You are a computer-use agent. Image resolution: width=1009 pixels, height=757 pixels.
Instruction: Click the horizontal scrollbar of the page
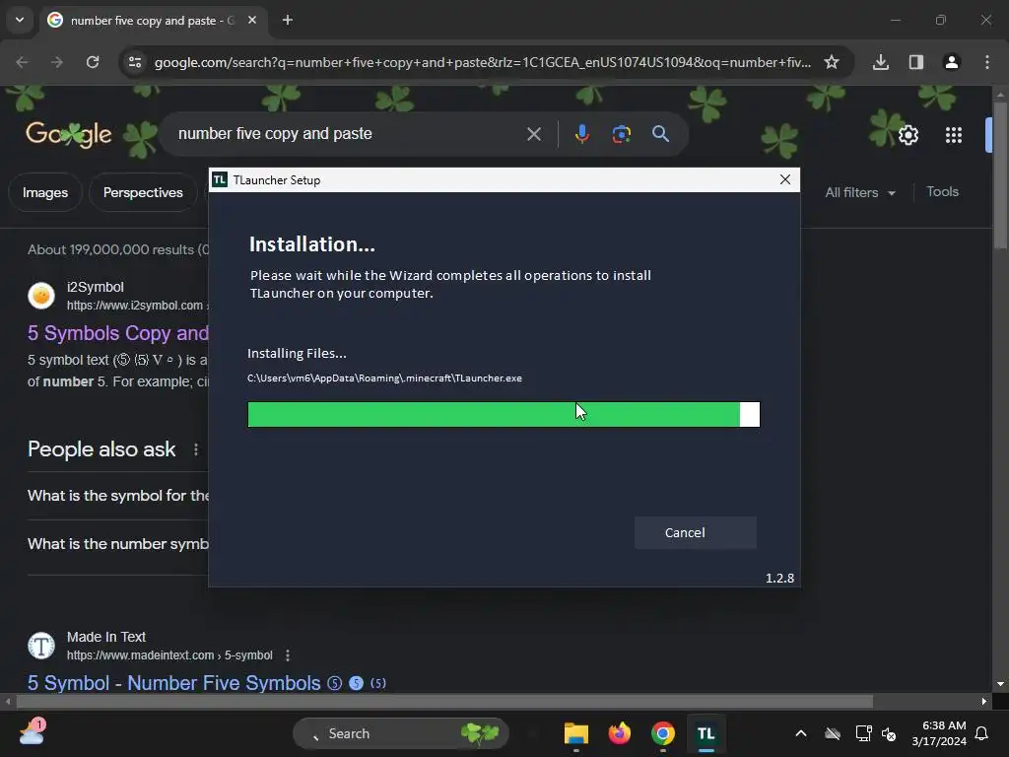pyautogui.click(x=444, y=701)
